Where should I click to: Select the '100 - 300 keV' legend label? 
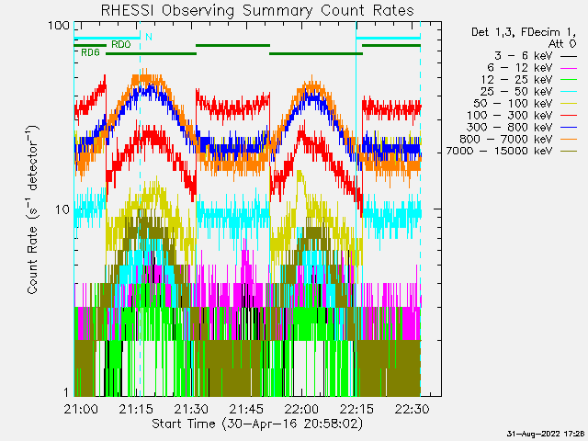click(x=510, y=116)
